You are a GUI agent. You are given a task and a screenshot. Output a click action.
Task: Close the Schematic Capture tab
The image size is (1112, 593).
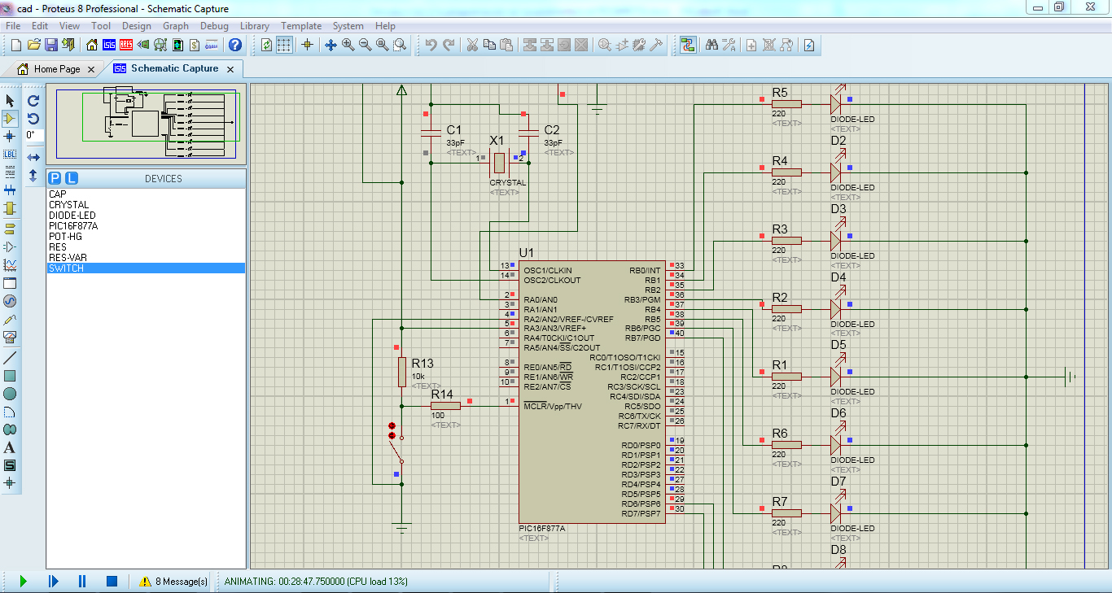coord(230,69)
